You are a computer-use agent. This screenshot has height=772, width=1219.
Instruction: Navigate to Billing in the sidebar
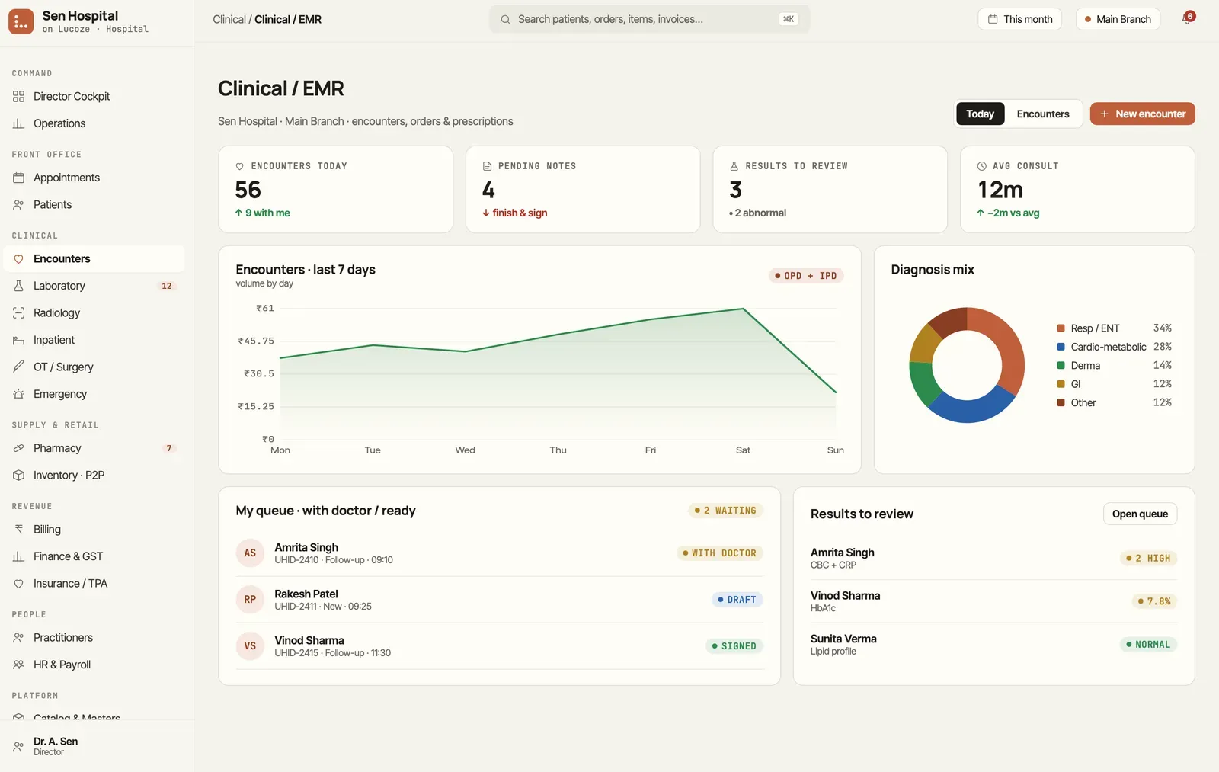click(94, 530)
